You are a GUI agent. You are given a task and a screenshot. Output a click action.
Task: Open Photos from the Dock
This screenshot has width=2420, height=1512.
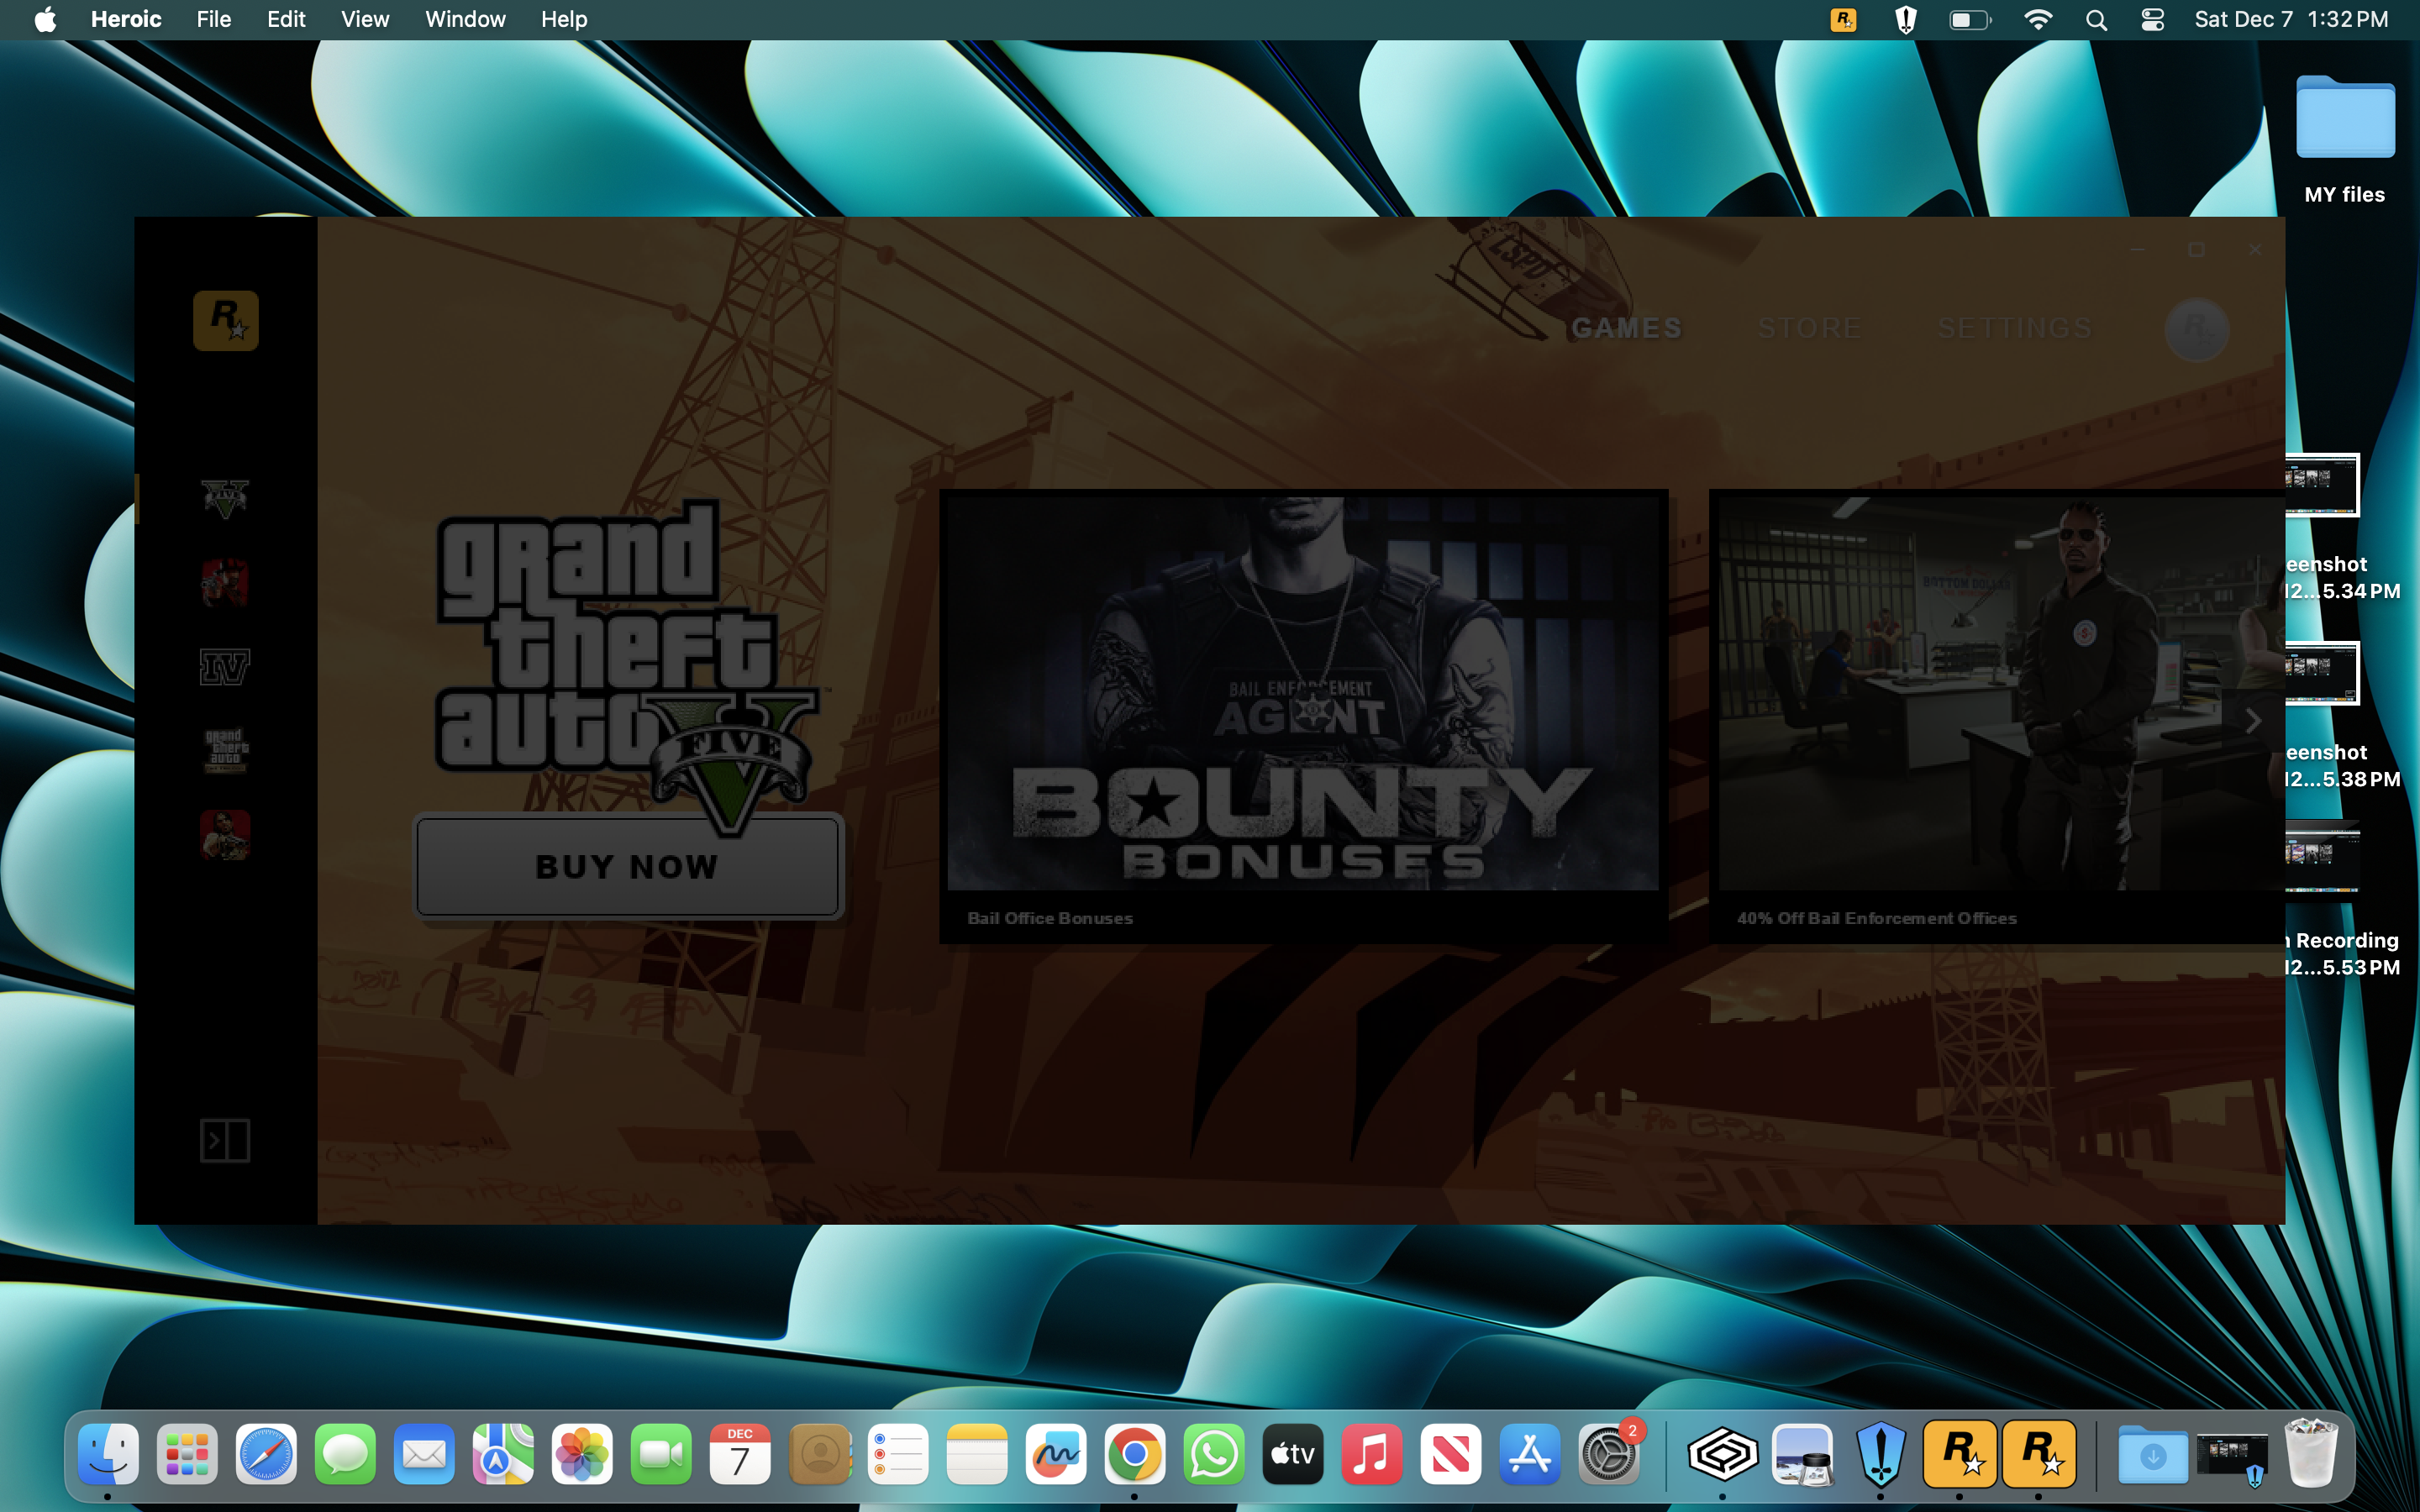[x=582, y=1454]
